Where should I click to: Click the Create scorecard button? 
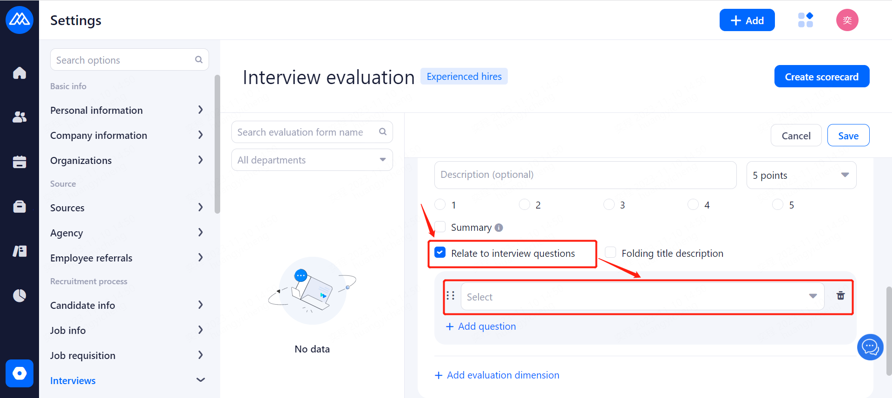(x=821, y=77)
